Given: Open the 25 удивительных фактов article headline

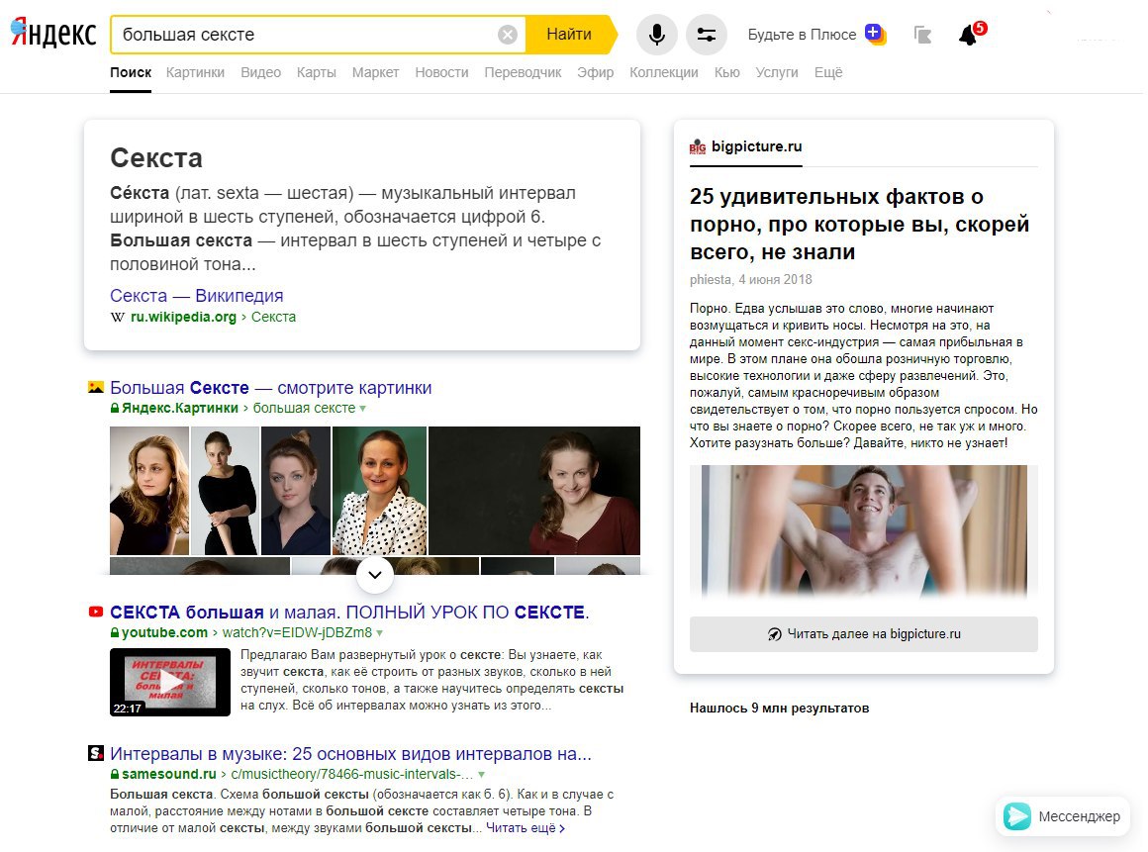Looking at the screenshot, I should 860,224.
